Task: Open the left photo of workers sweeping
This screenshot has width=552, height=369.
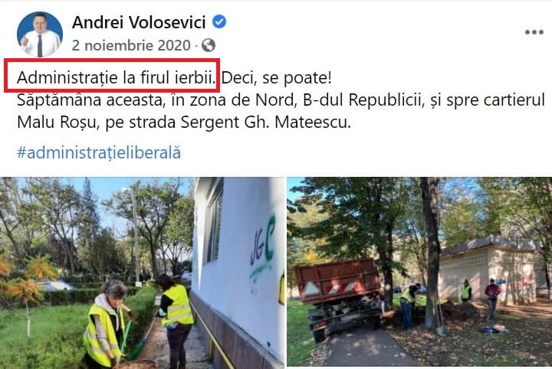Action: (142, 273)
